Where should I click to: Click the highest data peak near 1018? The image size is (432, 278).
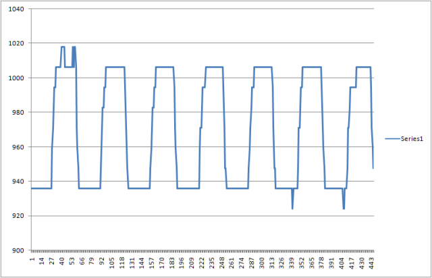tap(63, 47)
